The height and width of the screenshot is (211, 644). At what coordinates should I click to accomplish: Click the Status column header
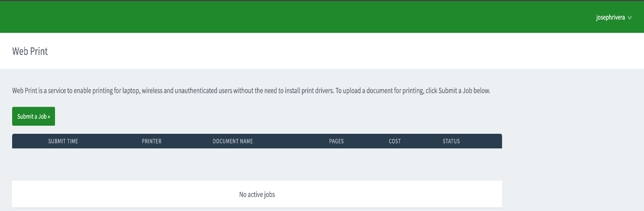coord(451,141)
